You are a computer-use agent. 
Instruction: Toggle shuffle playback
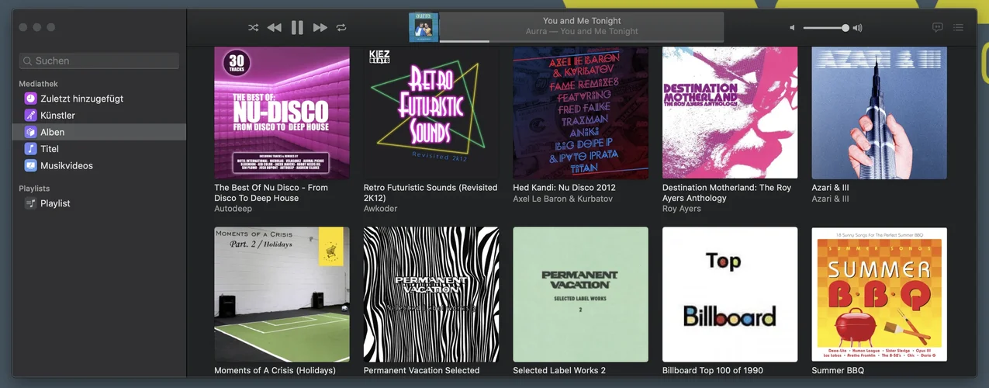coord(253,27)
